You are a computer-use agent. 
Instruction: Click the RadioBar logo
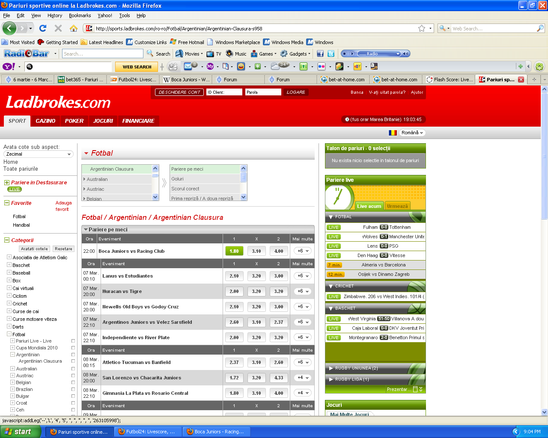[x=27, y=53]
